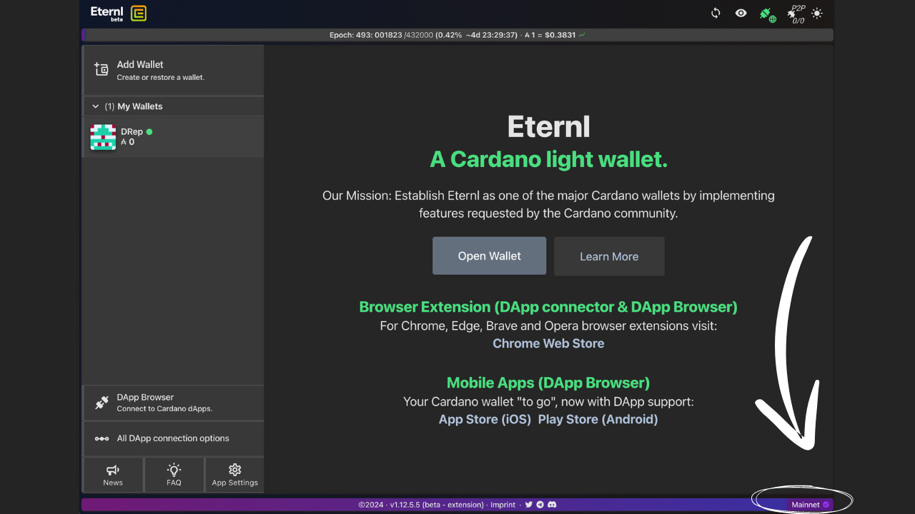Collapse the My Wallets section chevron
Screen dimensions: 915x514
click(95, 106)
